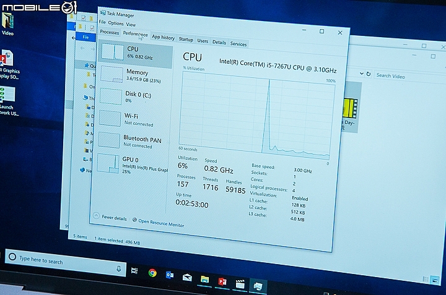Select Disk 0 (C:) in the sidebar

click(134, 97)
